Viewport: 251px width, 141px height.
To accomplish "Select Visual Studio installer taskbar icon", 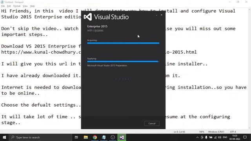I will pos(122,137).
